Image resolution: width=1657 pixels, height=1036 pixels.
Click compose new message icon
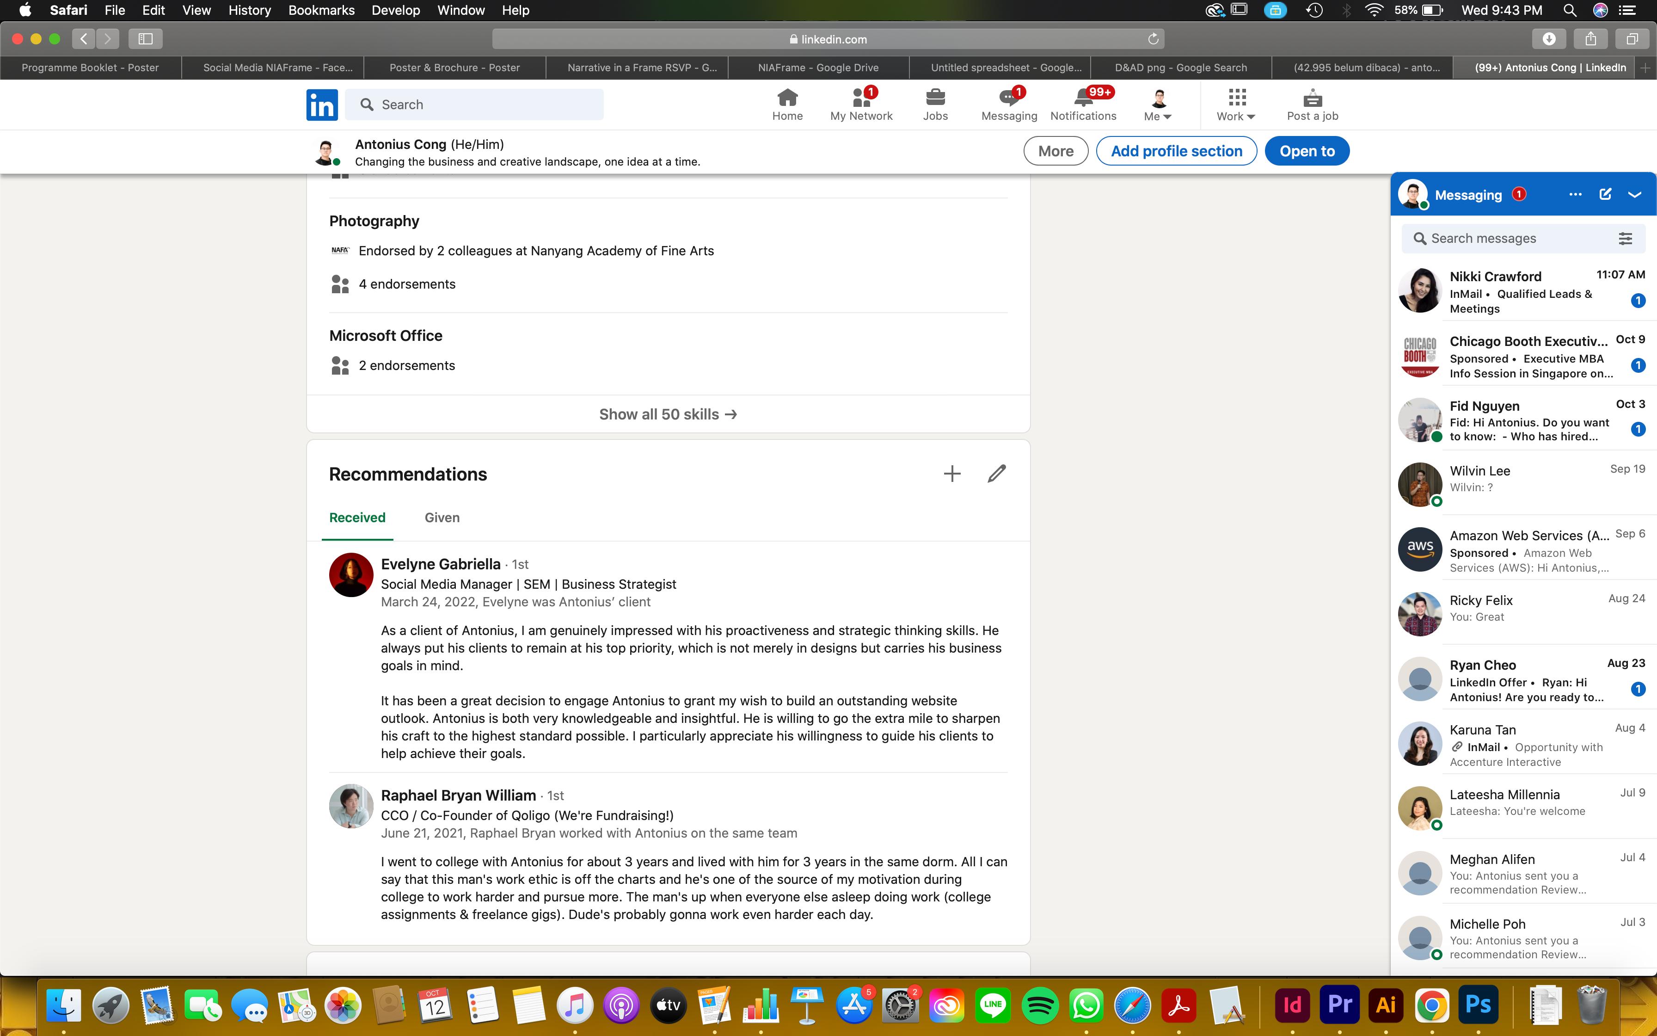click(1605, 195)
